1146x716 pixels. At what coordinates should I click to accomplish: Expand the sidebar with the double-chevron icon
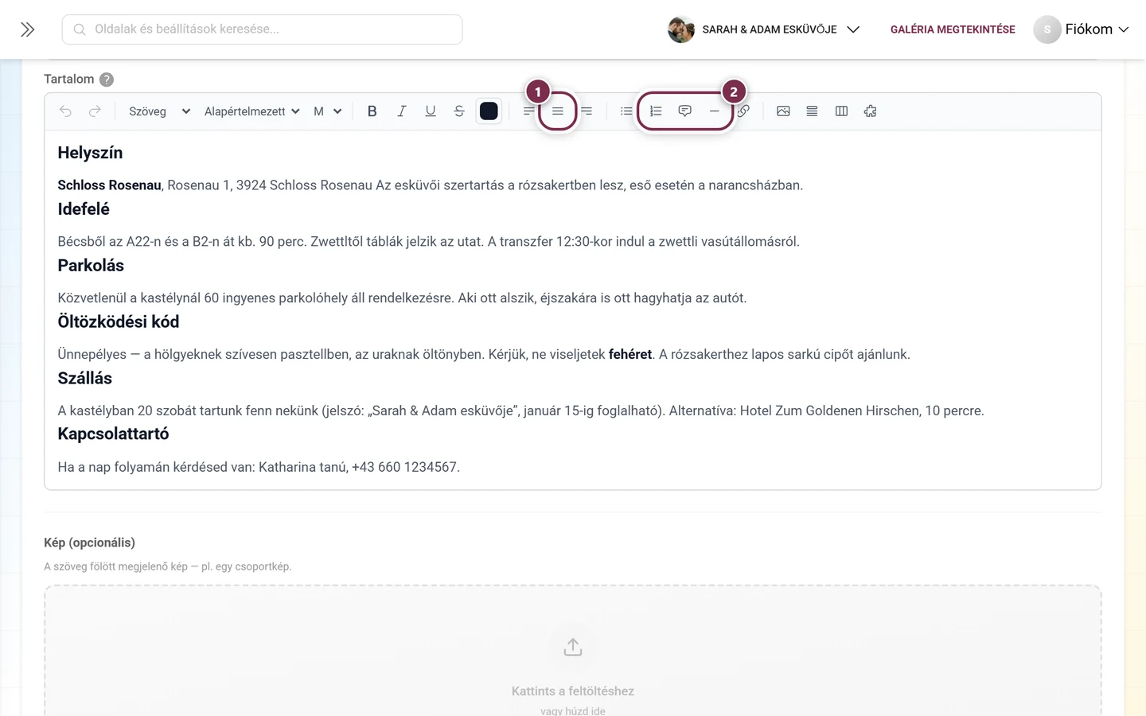(x=28, y=29)
